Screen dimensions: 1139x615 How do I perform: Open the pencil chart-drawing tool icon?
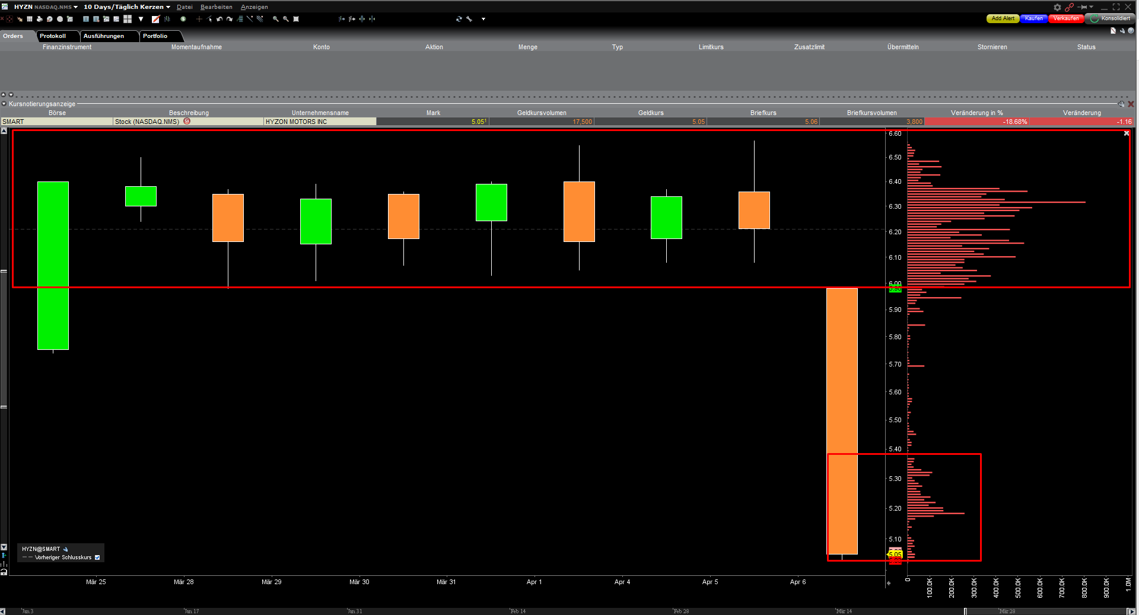(x=155, y=19)
